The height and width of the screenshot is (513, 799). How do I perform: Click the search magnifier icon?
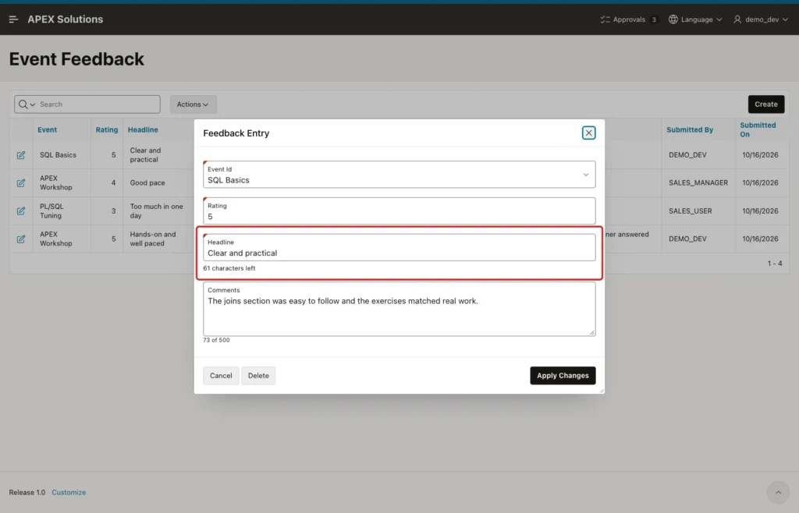pos(23,104)
